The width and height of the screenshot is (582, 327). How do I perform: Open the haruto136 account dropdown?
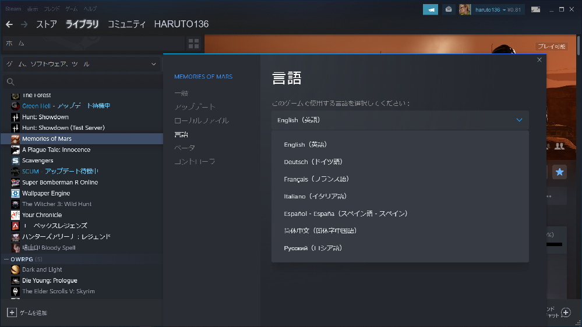point(498,10)
